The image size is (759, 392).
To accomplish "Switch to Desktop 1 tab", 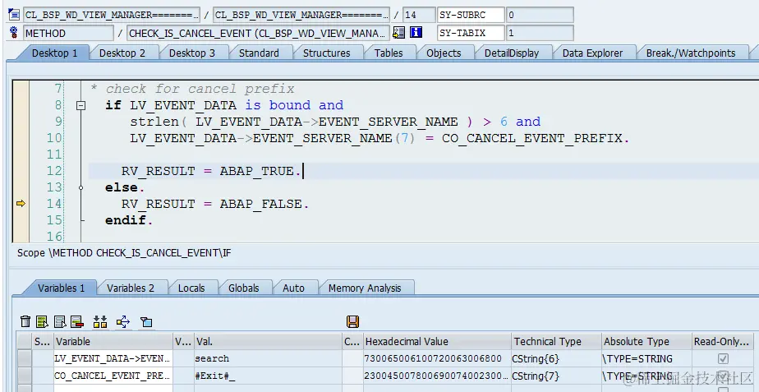I will pyautogui.click(x=54, y=53).
